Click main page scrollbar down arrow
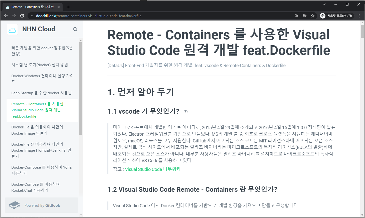Screen dimensions: 365x218 coord(362,215)
